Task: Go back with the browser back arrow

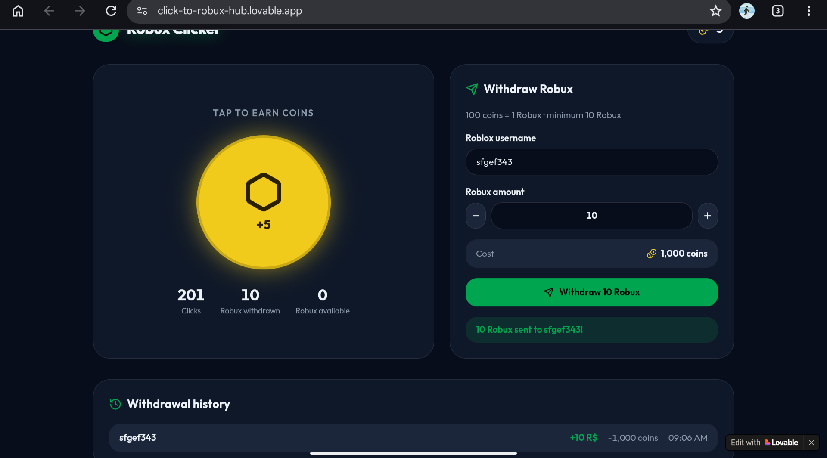Action: tap(49, 11)
